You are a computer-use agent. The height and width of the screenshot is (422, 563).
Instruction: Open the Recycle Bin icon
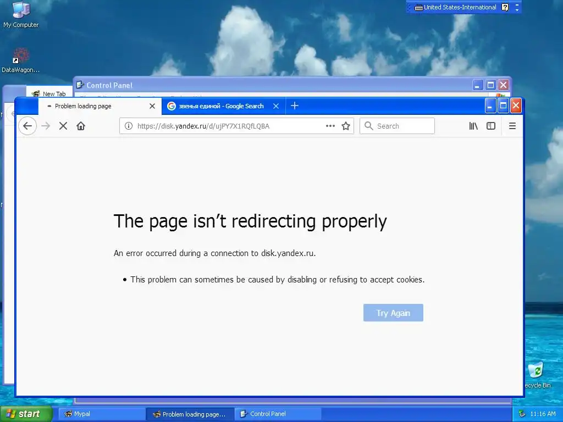tap(537, 375)
